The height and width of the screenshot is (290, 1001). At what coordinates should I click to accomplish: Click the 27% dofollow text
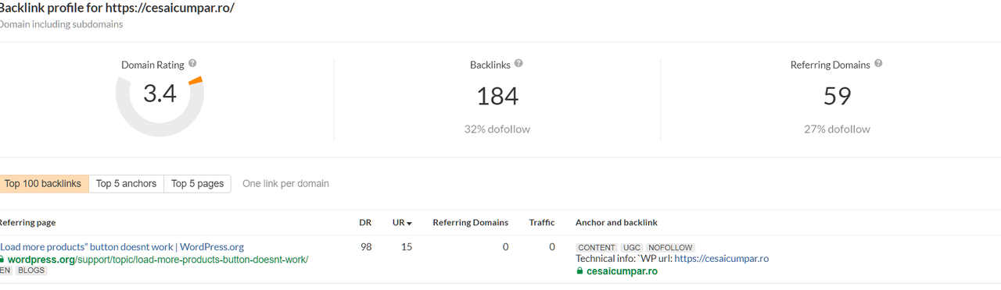tap(837, 129)
